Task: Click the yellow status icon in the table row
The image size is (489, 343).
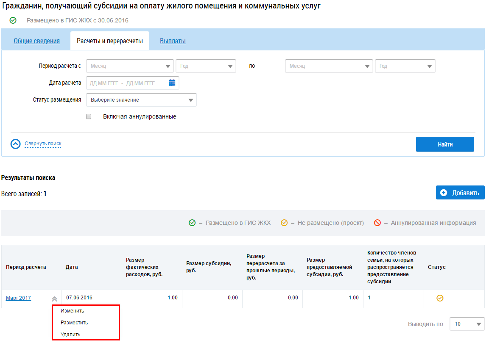Action: click(440, 299)
